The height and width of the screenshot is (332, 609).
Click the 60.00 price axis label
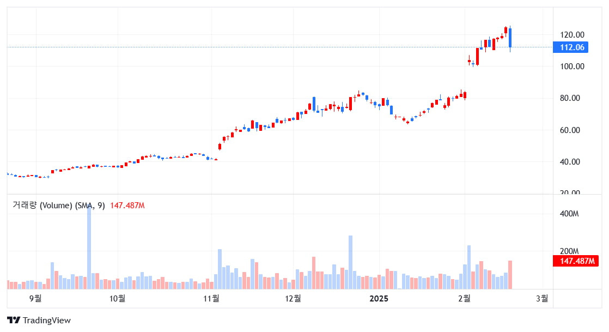point(570,130)
